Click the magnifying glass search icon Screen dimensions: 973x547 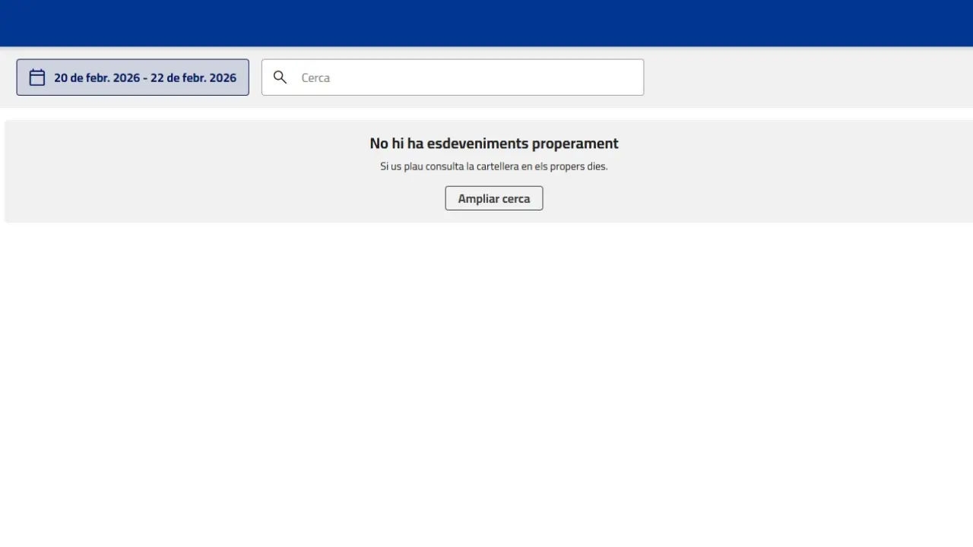click(280, 77)
